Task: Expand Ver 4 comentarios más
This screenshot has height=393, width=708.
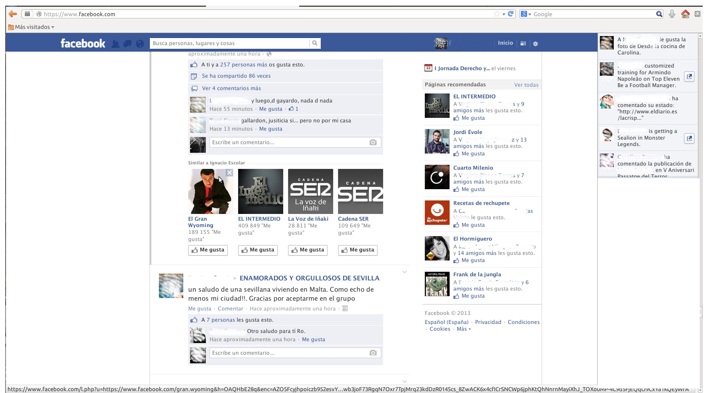Action: tap(231, 88)
